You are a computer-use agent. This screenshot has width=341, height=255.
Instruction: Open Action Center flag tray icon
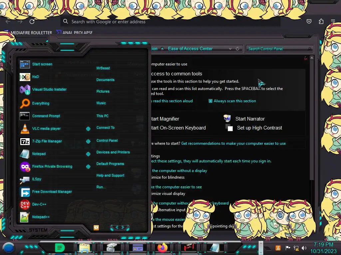pos(288,248)
